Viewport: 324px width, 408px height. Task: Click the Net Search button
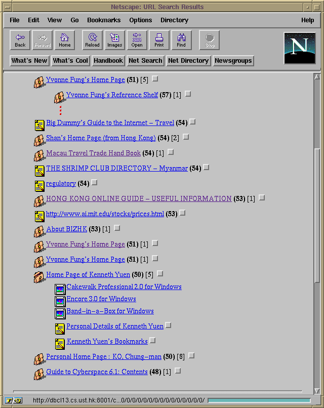[145, 61]
